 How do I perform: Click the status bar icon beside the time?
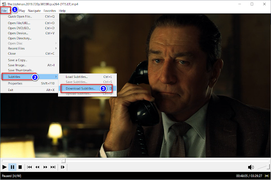pyautogui.click(x=267, y=176)
